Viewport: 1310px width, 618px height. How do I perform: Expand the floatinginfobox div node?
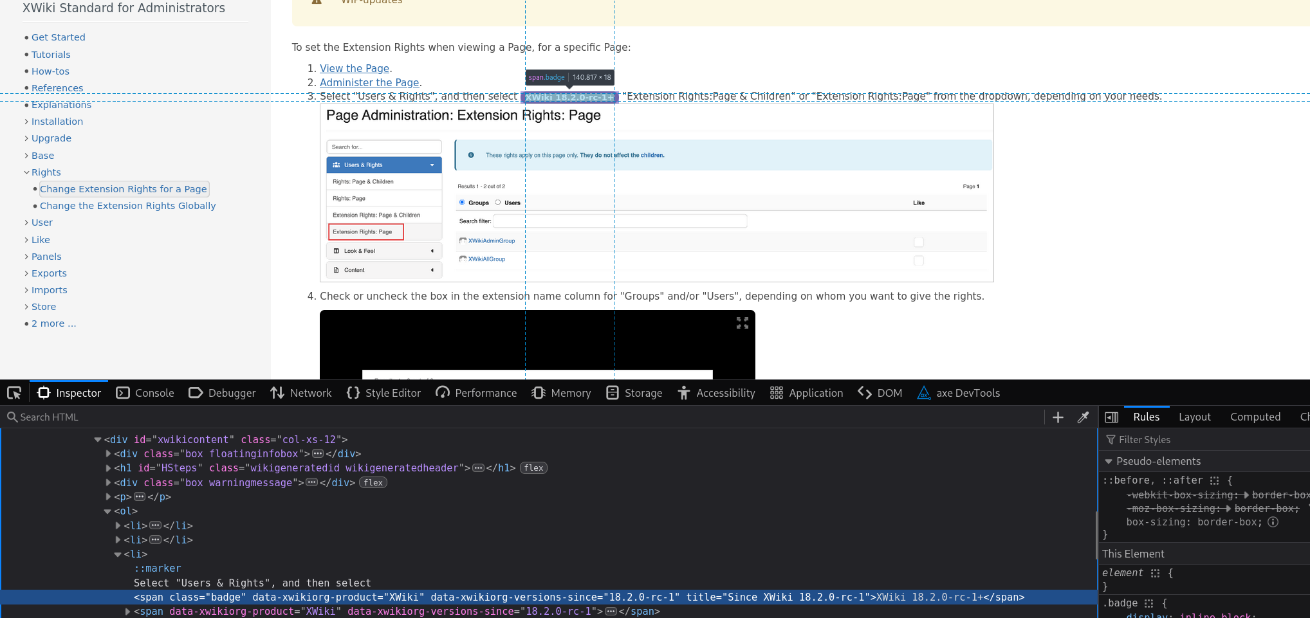pyautogui.click(x=108, y=454)
